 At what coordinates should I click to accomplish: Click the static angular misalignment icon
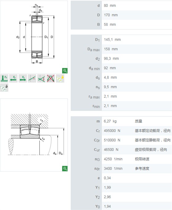pyautogui.click(x=32, y=78)
